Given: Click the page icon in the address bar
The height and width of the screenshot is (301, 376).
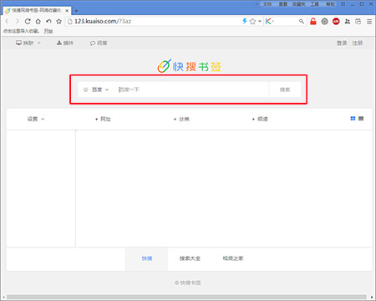Looking at the screenshot, I should (70, 21).
